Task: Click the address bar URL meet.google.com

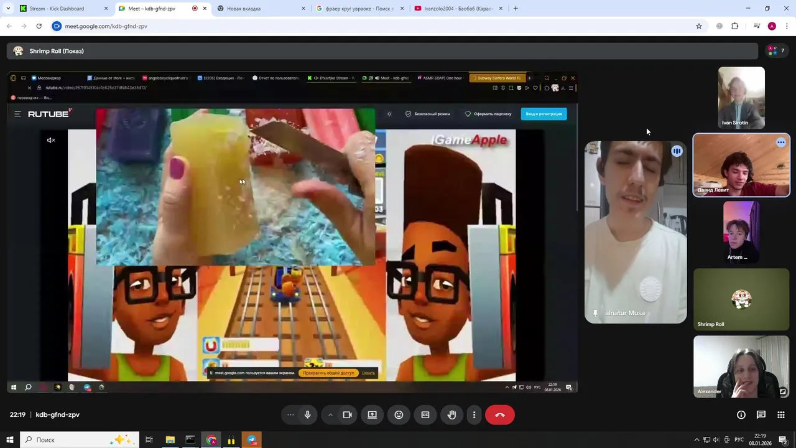Action: 106,26
